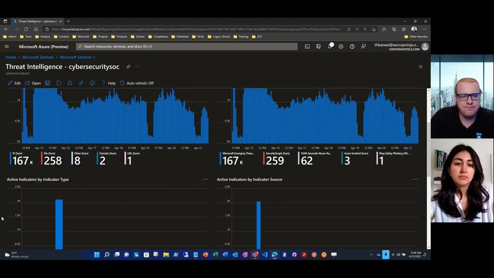The height and width of the screenshot is (278, 494).
Task: Open Cloud Shell from the Azure header
Action: click(307, 46)
